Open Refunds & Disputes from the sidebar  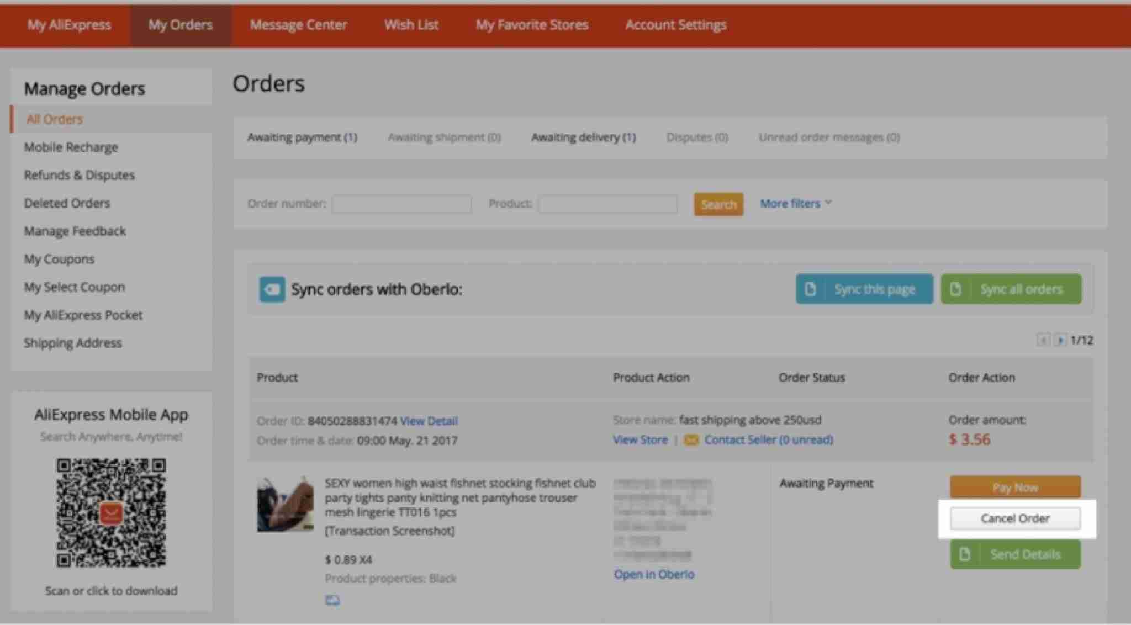click(x=79, y=174)
